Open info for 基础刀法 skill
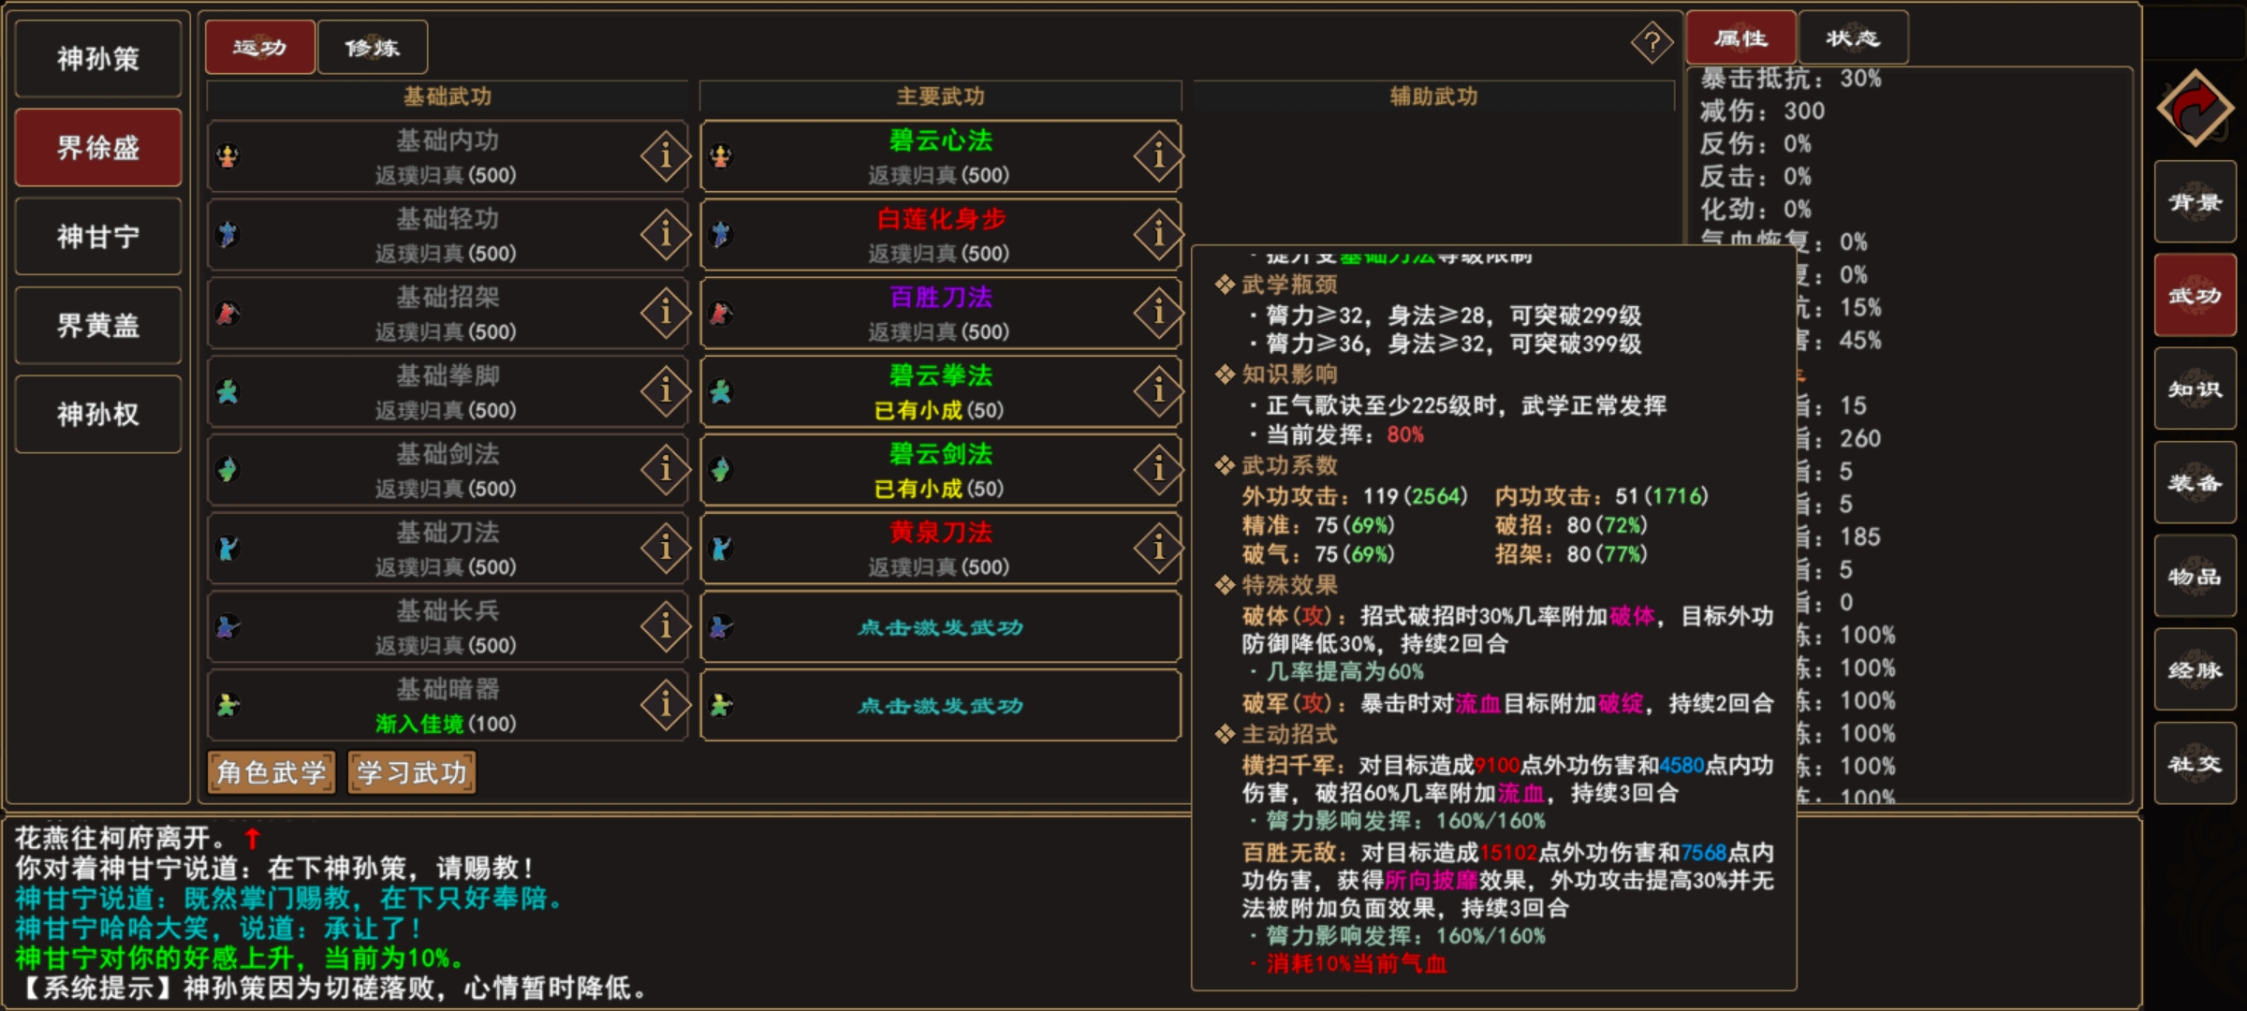 click(x=665, y=549)
